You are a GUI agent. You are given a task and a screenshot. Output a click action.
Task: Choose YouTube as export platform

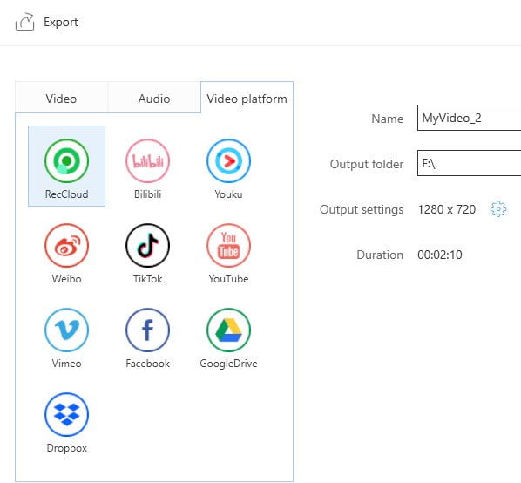(x=228, y=245)
